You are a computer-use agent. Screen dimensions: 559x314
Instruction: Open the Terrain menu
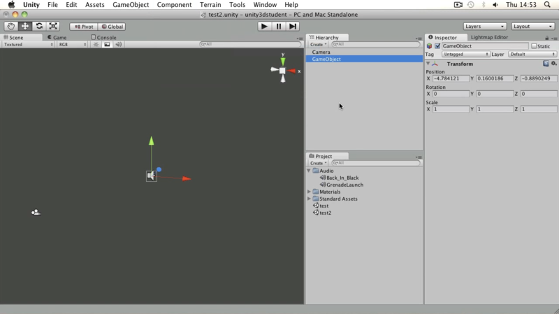pyautogui.click(x=210, y=5)
